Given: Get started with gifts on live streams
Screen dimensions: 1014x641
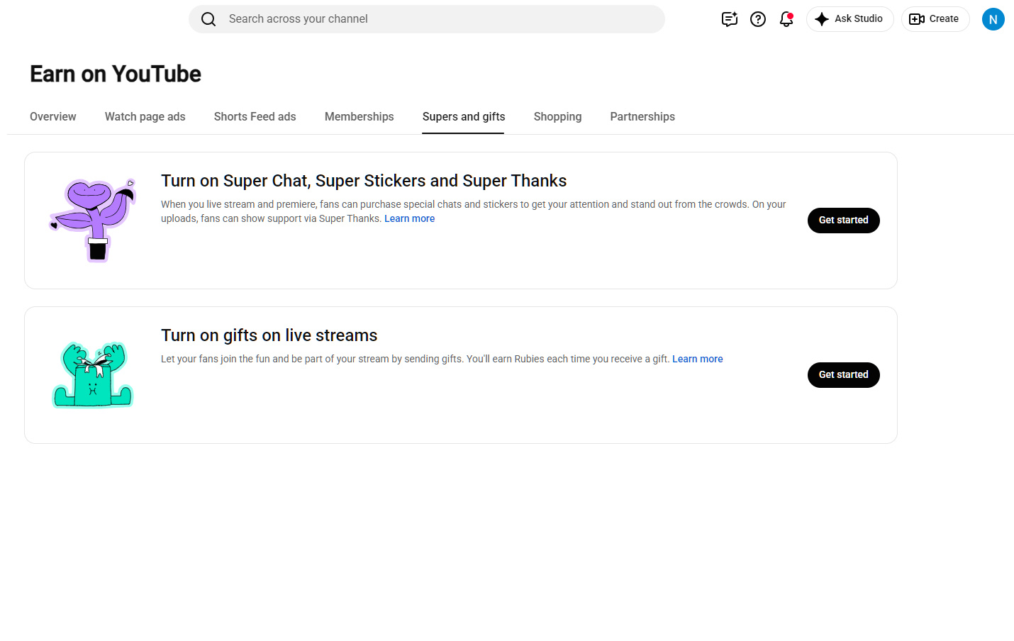Looking at the screenshot, I should pos(844,375).
